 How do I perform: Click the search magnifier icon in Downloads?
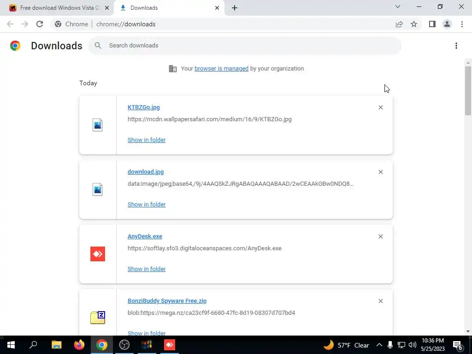pyautogui.click(x=98, y=46)
